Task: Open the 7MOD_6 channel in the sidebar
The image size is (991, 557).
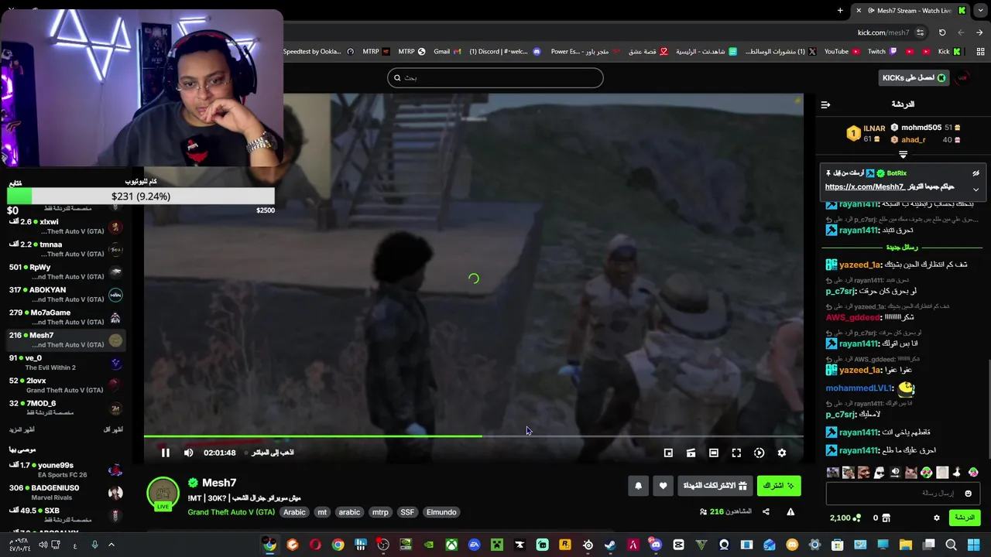Action: coord(66,408)
